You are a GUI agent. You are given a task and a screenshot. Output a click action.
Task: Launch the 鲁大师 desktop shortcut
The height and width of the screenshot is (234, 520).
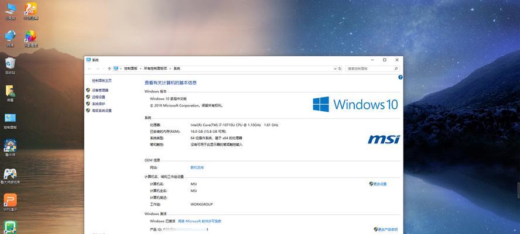point(11,148)
